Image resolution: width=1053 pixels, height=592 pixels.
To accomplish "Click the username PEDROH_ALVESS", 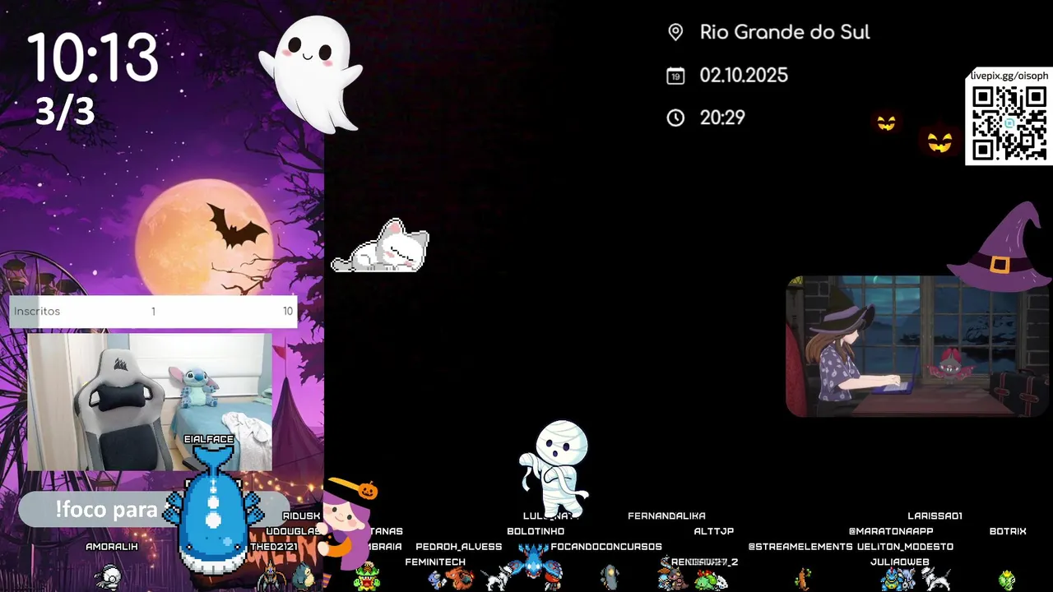I will pyautogui.click(x=458, y=547).
